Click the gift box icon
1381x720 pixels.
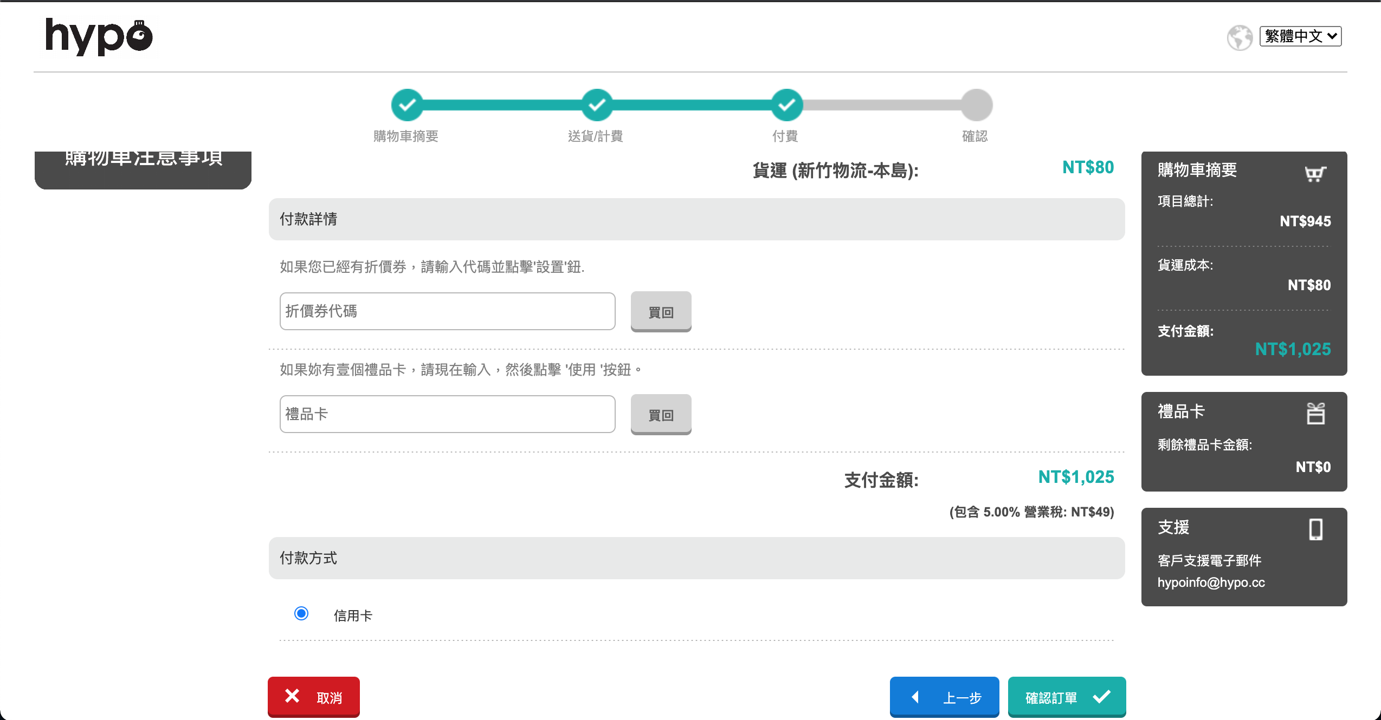point(1315,414)
